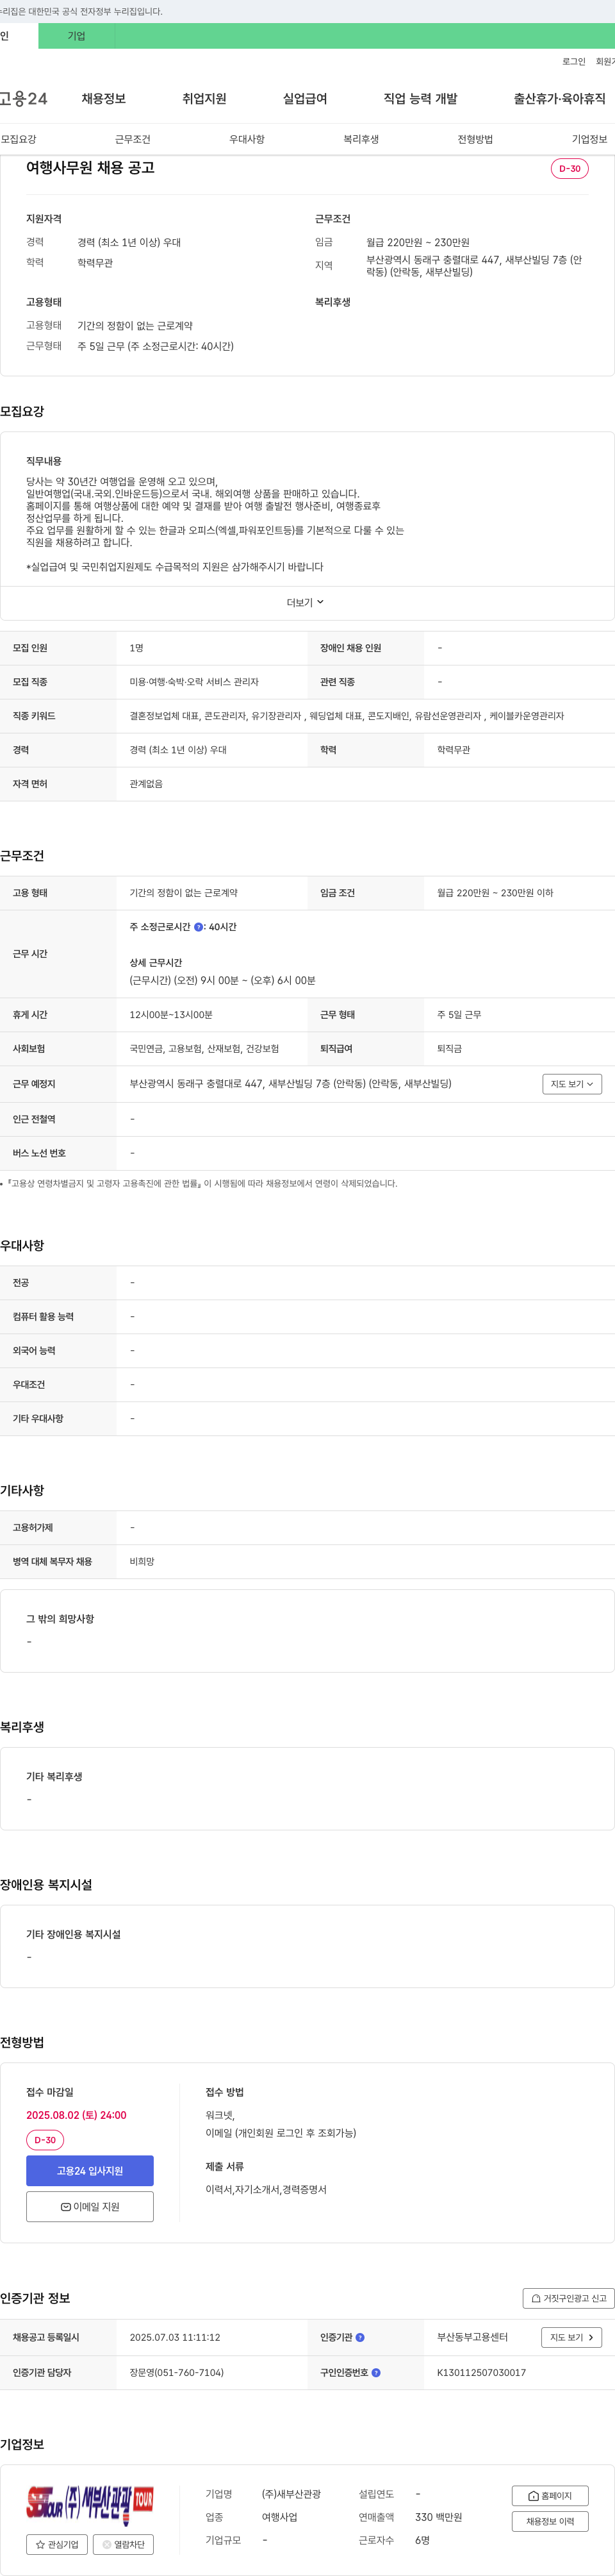Open 출산휴가·육아휴직 menu
This screenshot has height=2576, width=615.
560,99
